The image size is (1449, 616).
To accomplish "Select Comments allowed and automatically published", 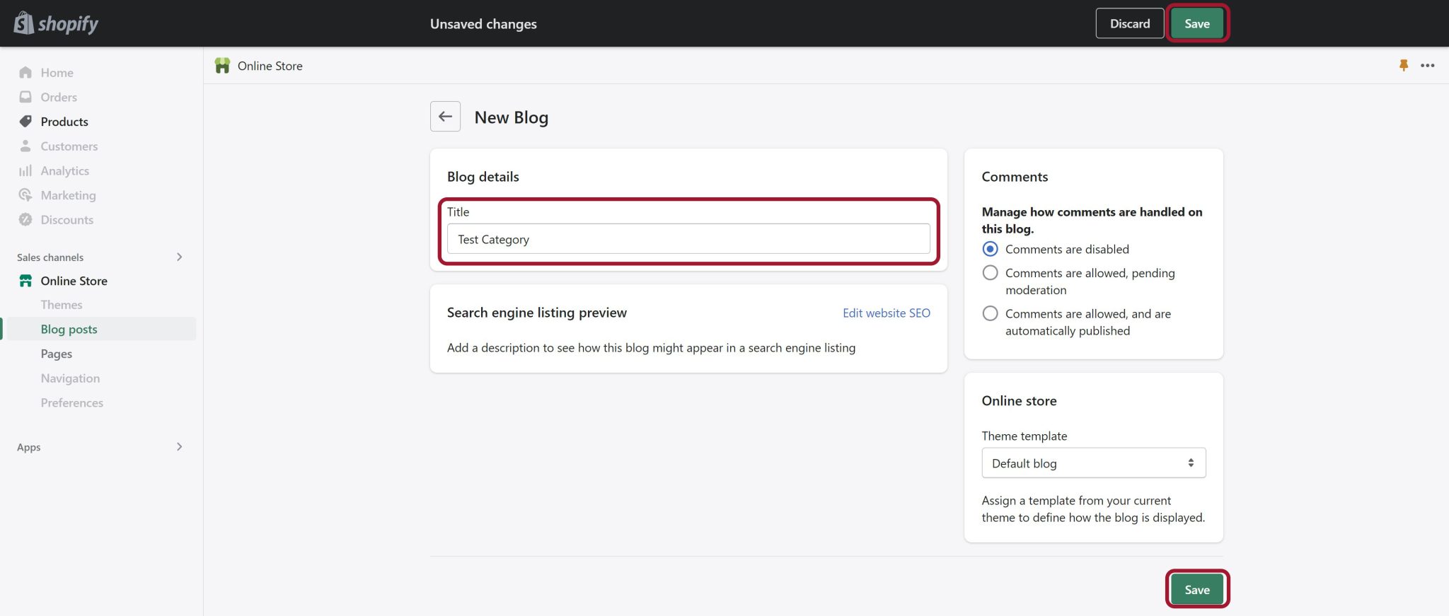I will coord(991,313).
